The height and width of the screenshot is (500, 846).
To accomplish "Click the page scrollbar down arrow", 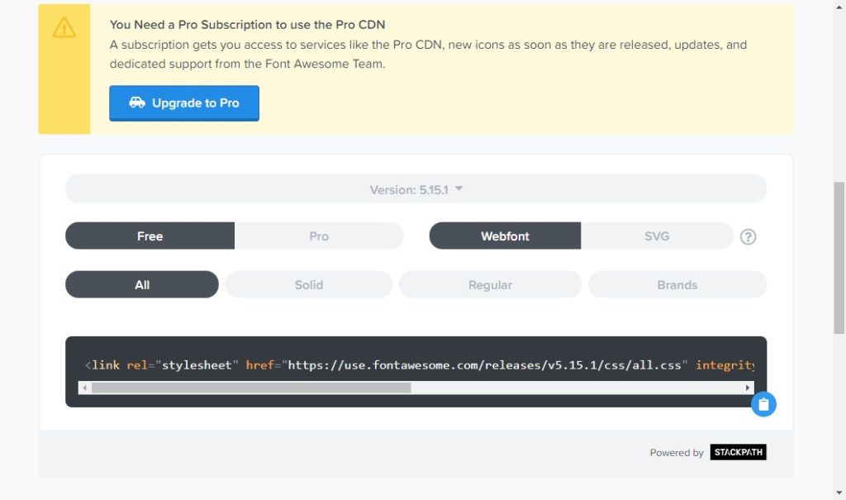I will click(x=839, y=493).
